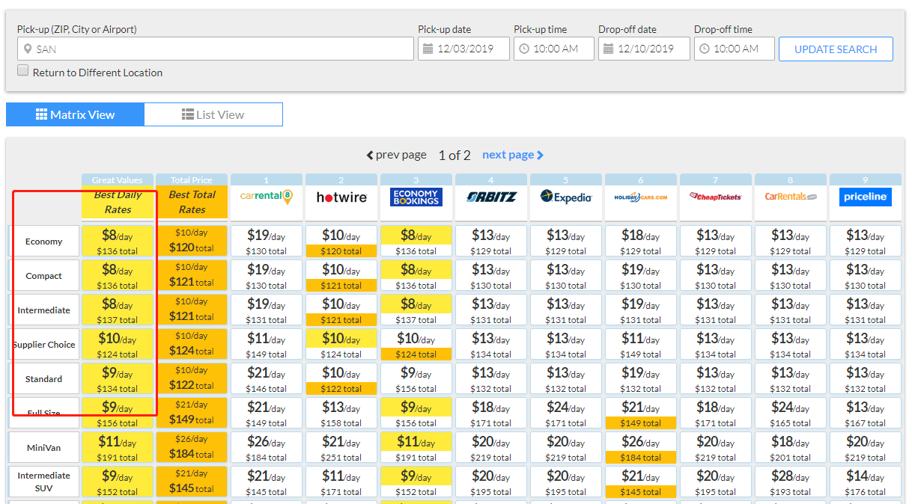Click the clock icon in Drop-off time
Image resolution: width=912 pixels, height=504 pixels.
pos(704,49)
